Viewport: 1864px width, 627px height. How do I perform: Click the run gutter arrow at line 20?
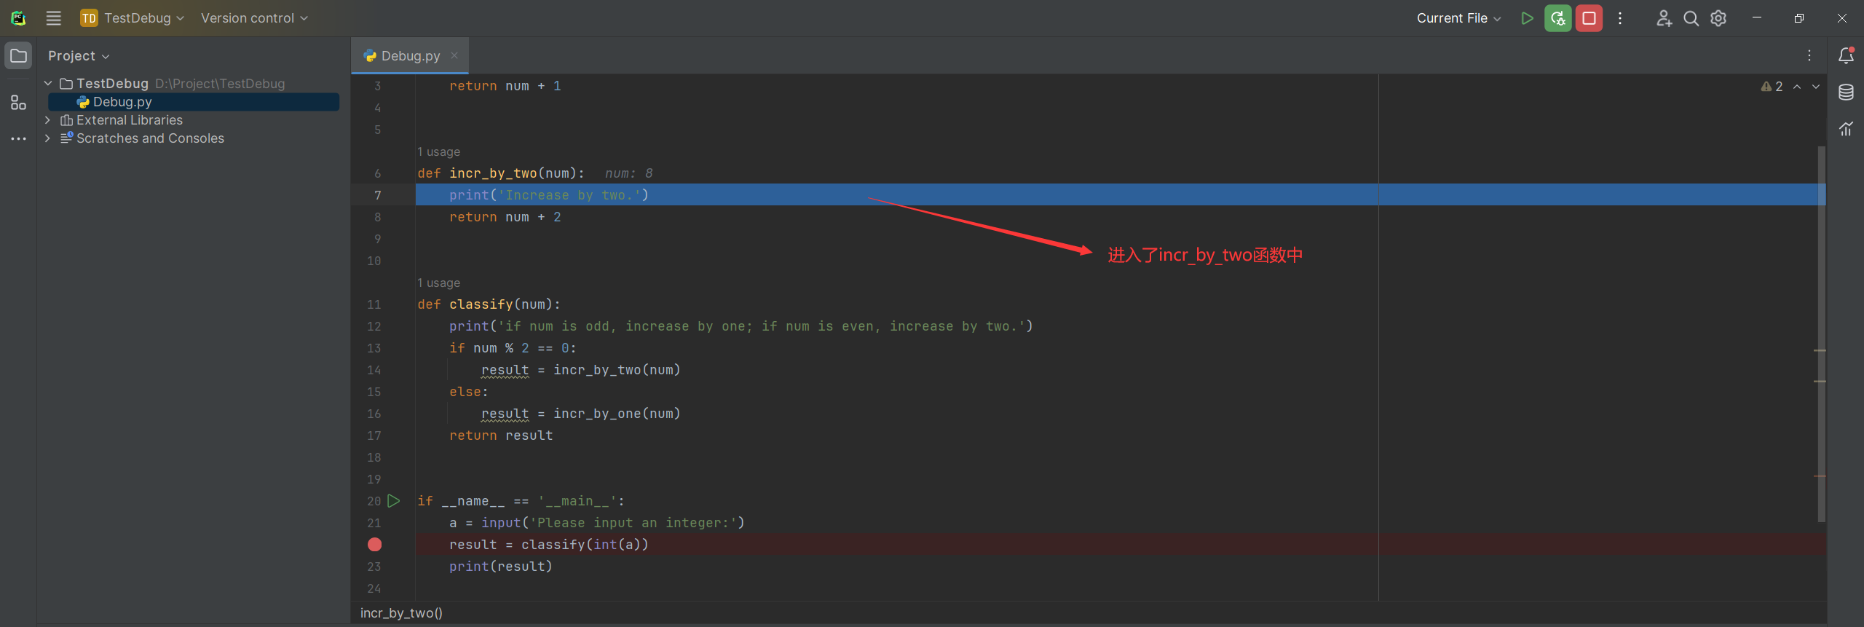point(394,501)
